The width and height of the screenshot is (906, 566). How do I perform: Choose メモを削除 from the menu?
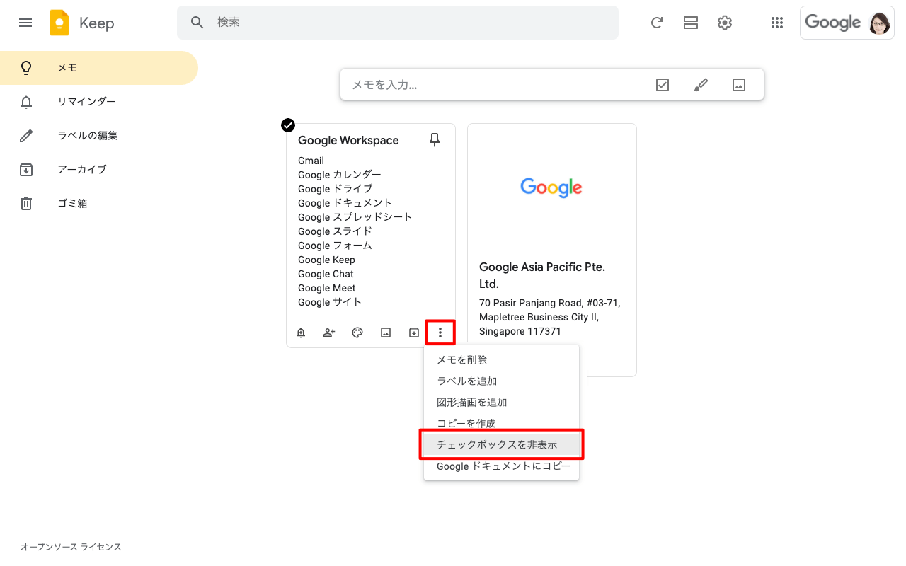[x=502, y=360]
